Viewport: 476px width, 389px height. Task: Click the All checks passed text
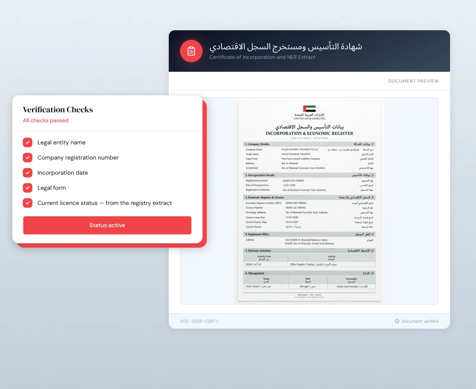(46, 120)
